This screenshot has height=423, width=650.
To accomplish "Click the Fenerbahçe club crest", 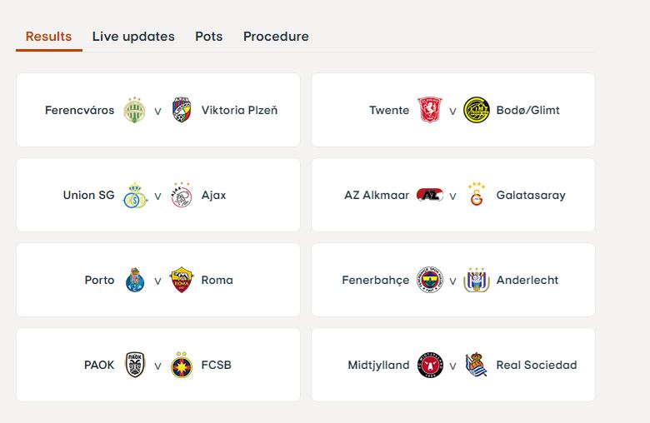I will [x=430, y=281].
